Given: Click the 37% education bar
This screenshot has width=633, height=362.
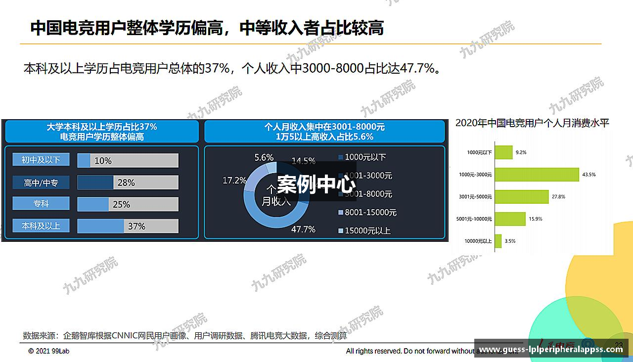Looking at the screenshot, I should 128,226.
